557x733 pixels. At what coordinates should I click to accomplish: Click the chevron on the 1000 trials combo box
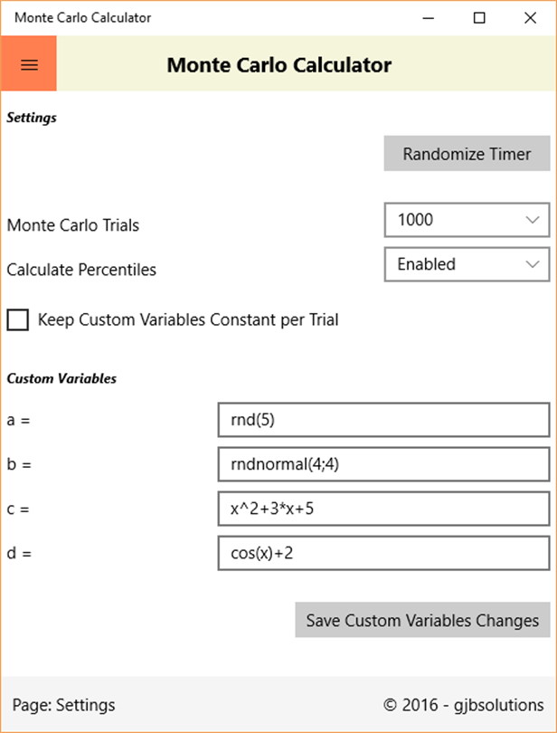pyautogui.click(x=532, y=220)
